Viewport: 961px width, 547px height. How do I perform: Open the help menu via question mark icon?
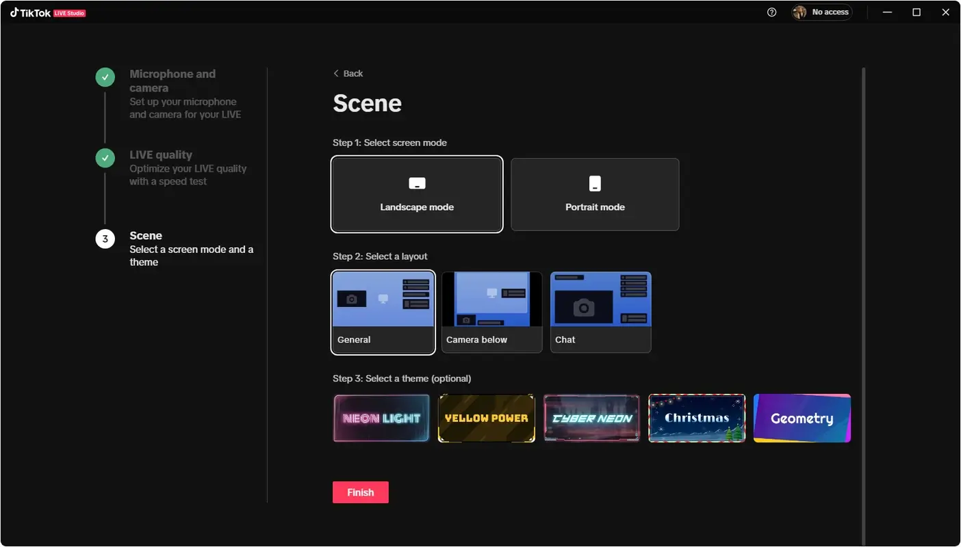[771, 12]
